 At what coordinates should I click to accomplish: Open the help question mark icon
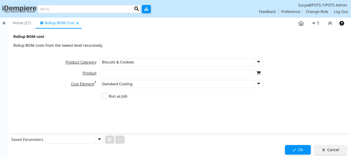tap(342, 23)
